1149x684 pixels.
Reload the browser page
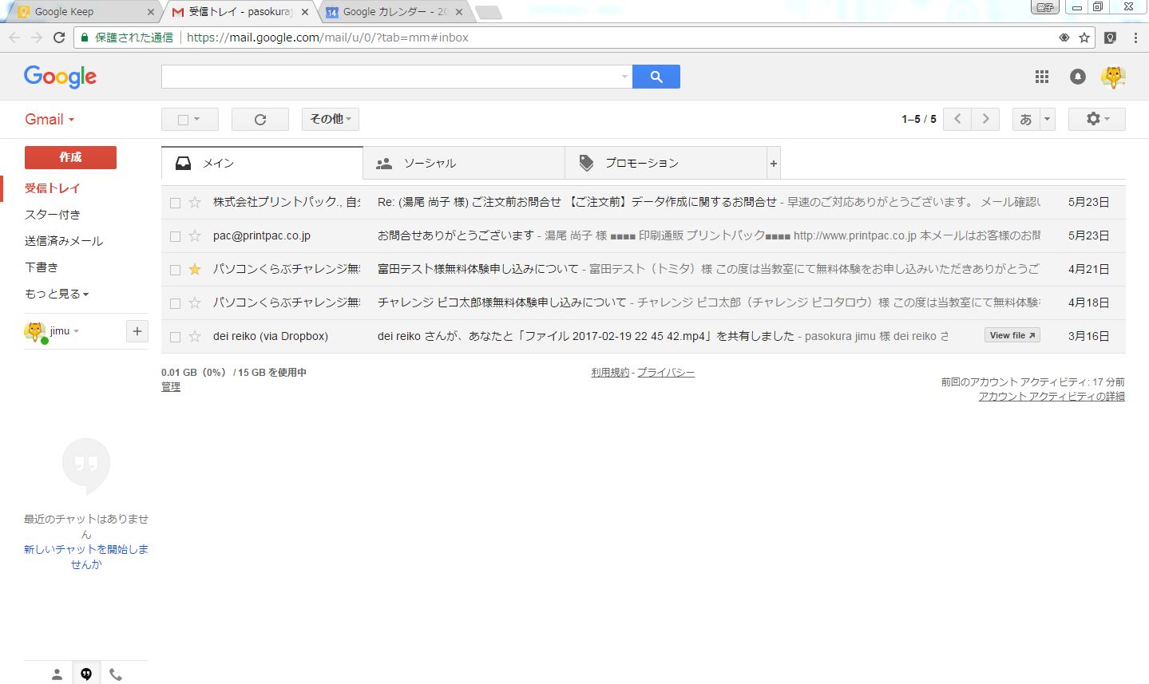point(58,38)
